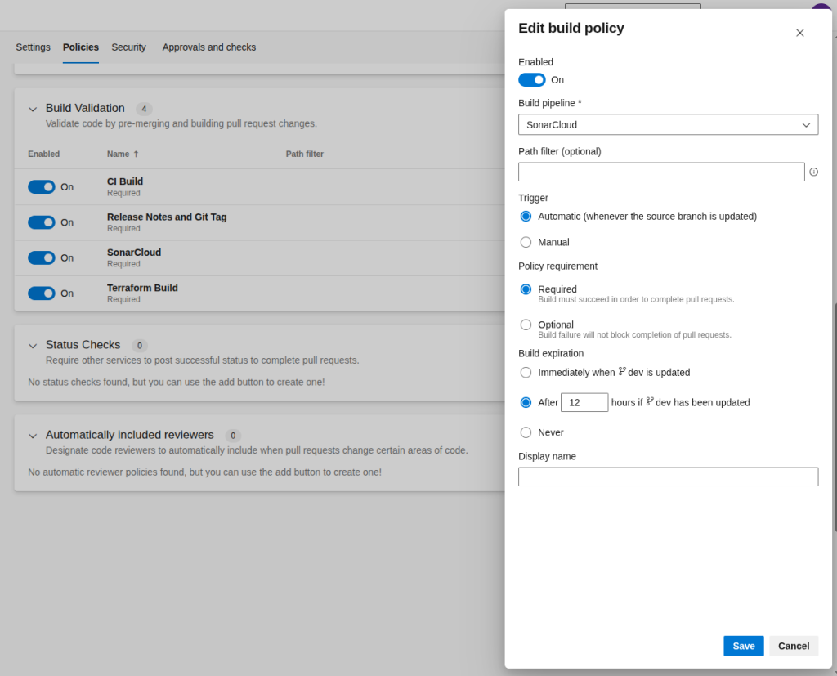Open the Build pipeline dropdown
This screenshot has height=676, width=837.
click(668, 125)
